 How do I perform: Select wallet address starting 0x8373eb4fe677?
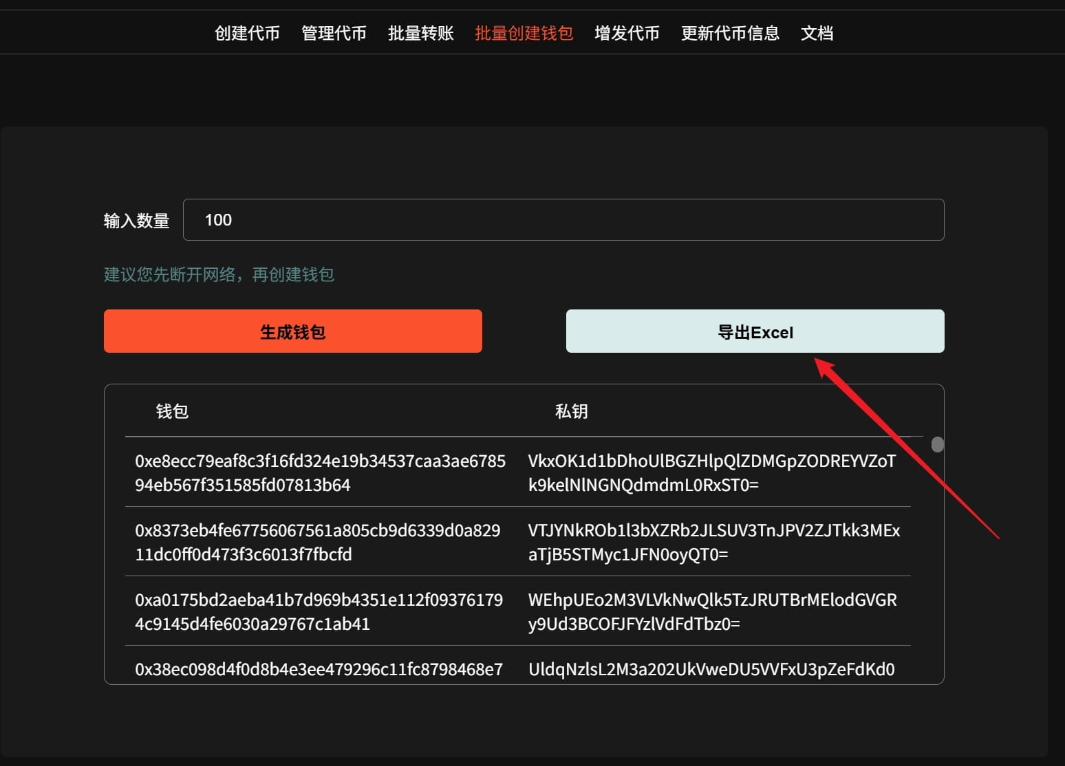(317, 542)
